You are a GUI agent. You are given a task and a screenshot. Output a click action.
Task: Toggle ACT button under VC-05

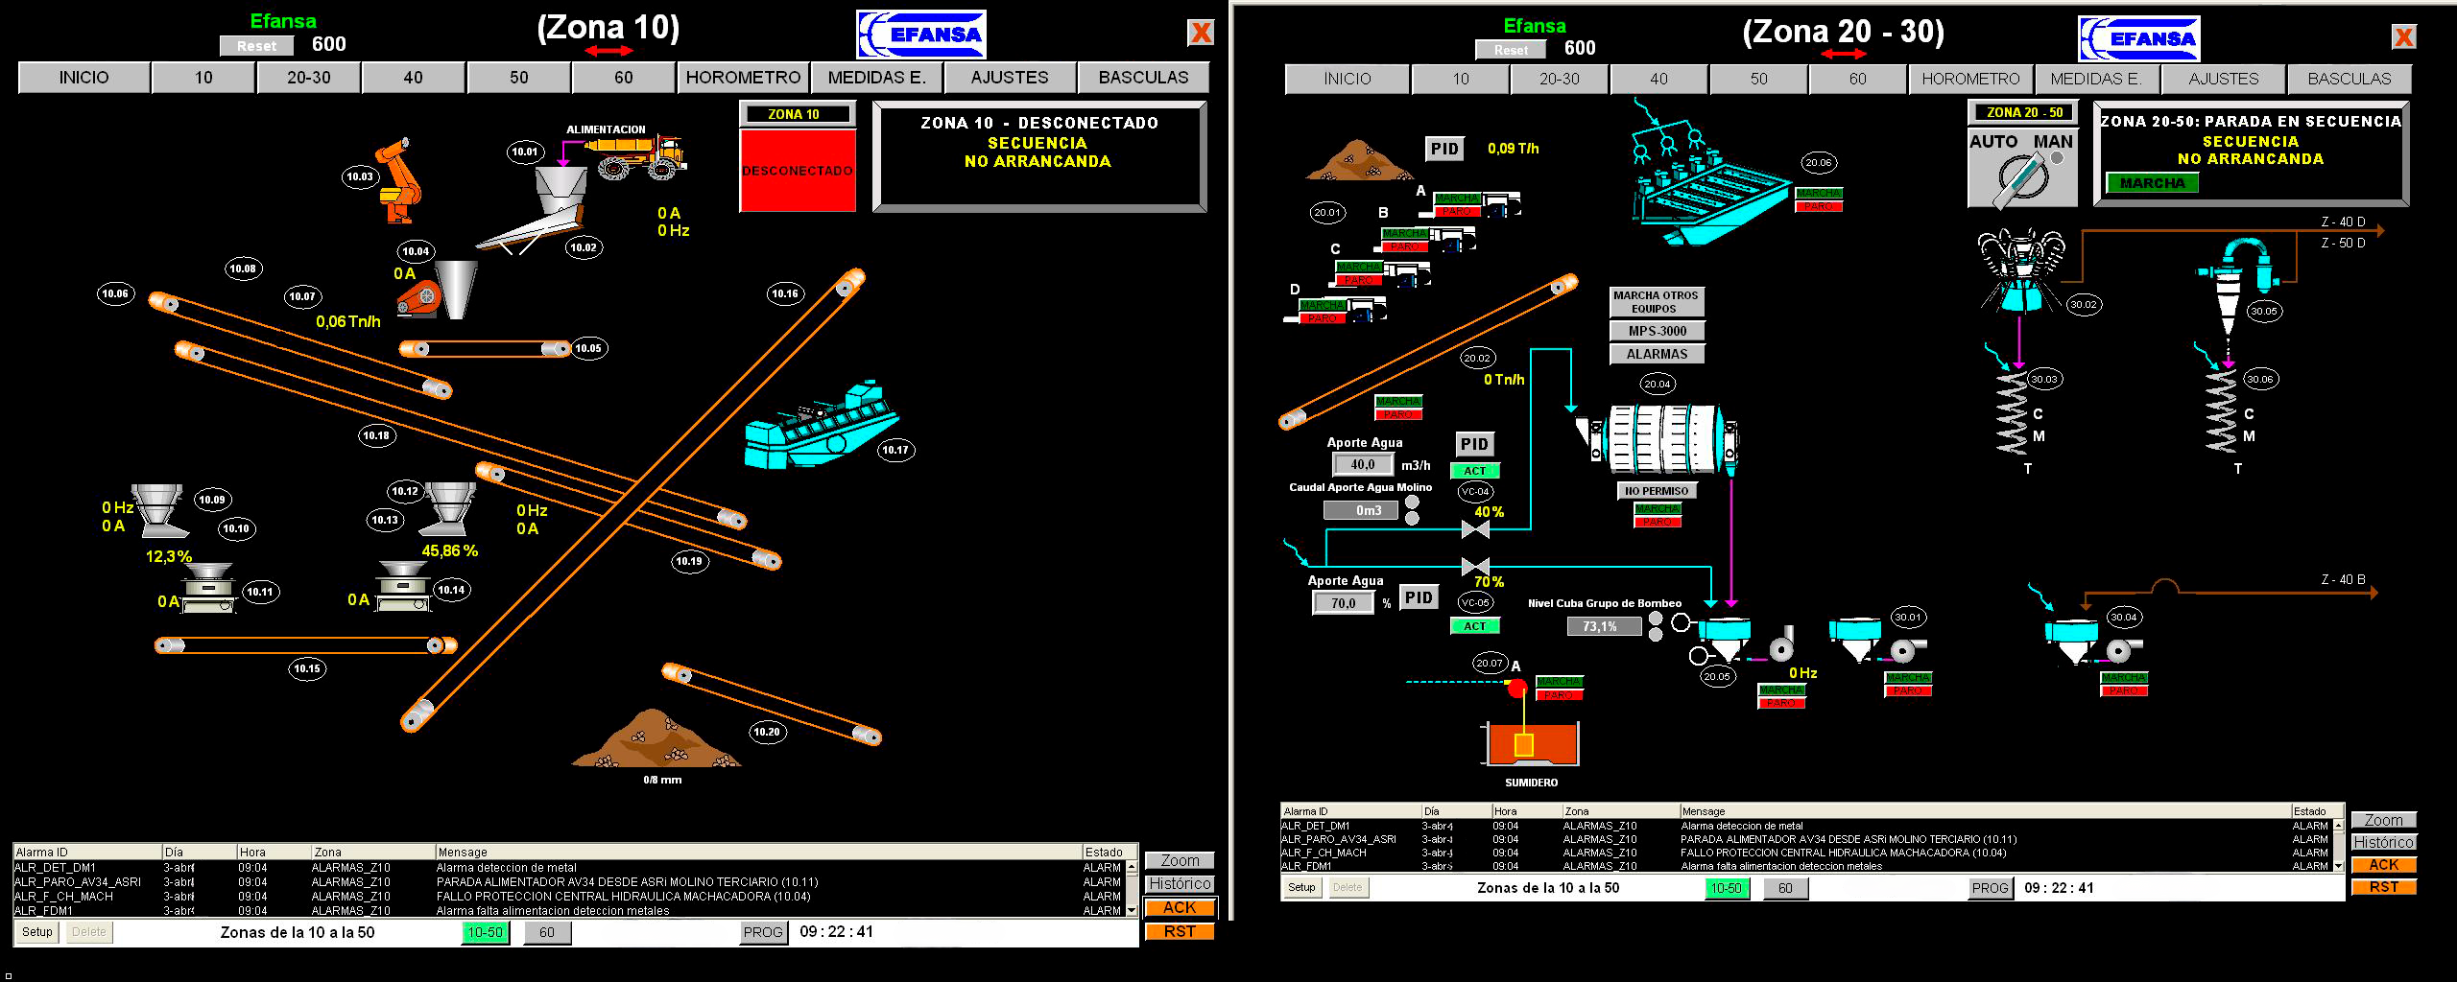click(x=1475, y=626)
